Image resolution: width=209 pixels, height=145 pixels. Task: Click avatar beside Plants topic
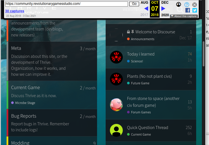116,79
